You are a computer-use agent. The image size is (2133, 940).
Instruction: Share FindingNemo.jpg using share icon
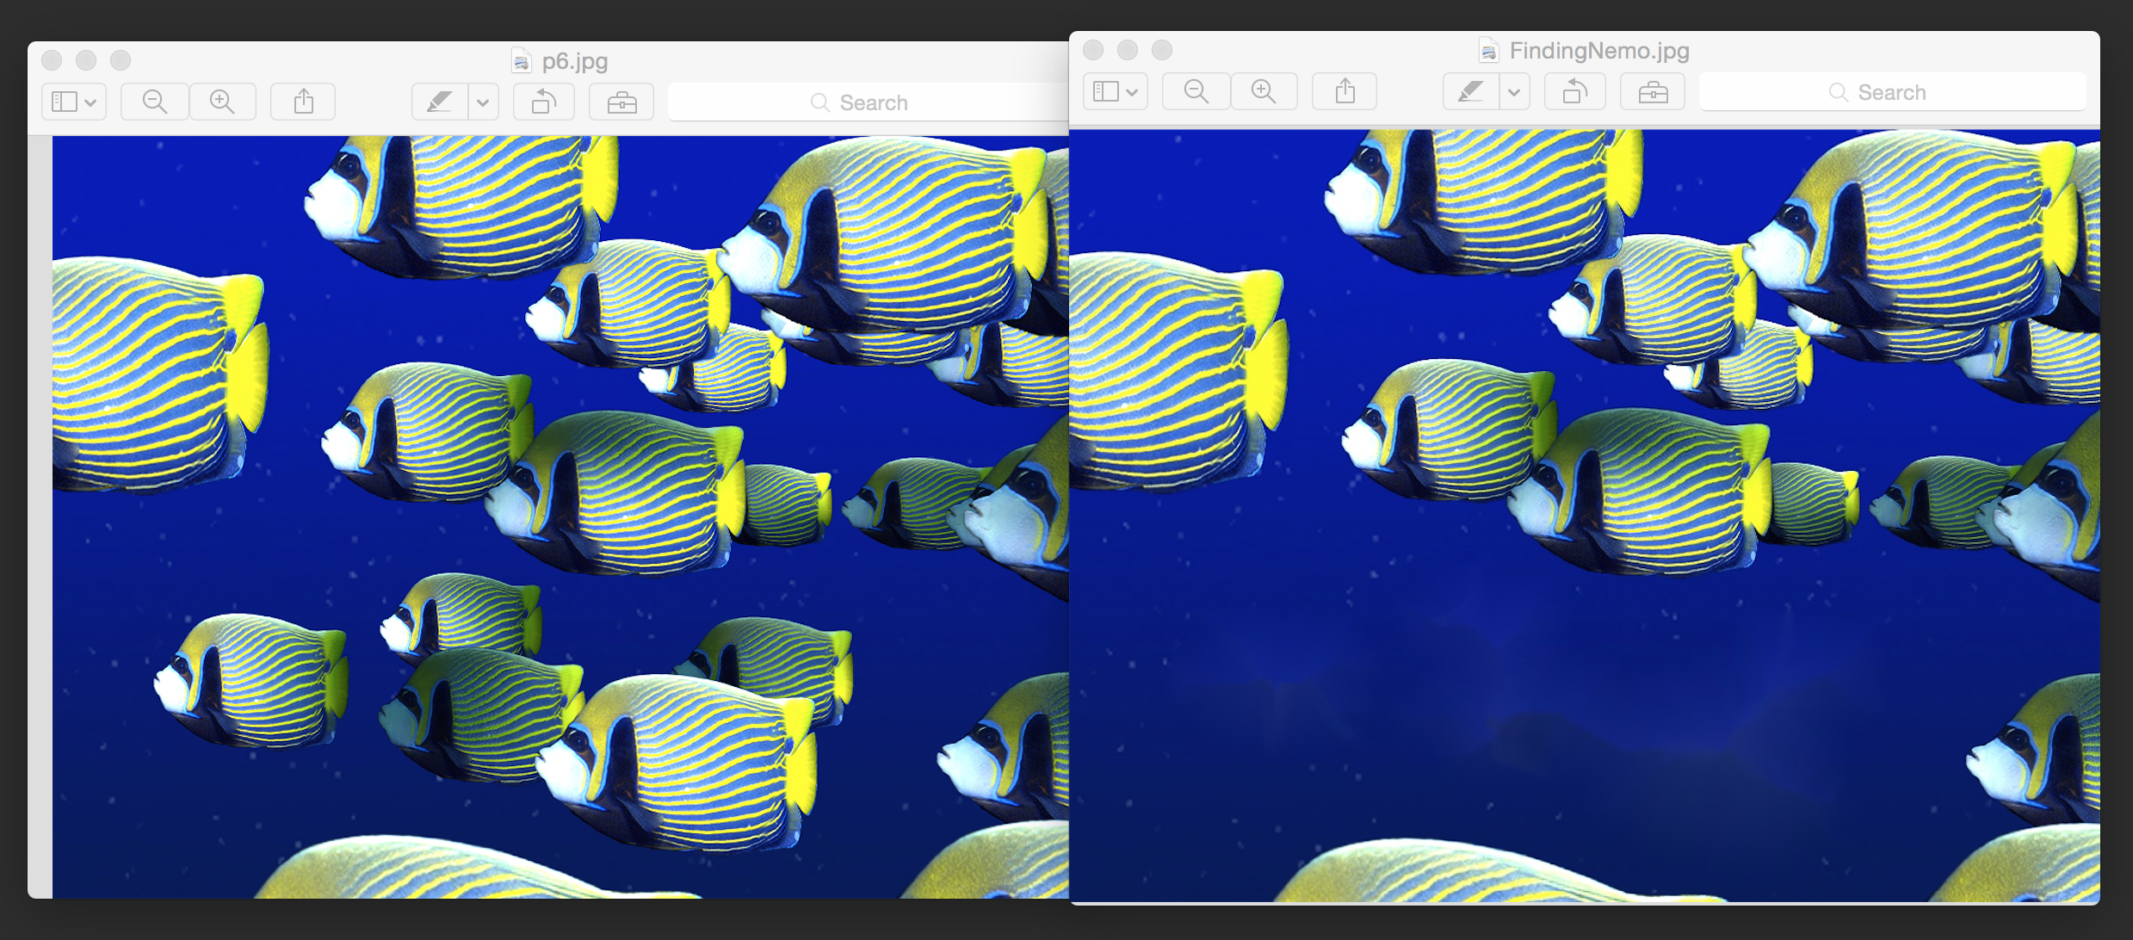pos(1345,92)
